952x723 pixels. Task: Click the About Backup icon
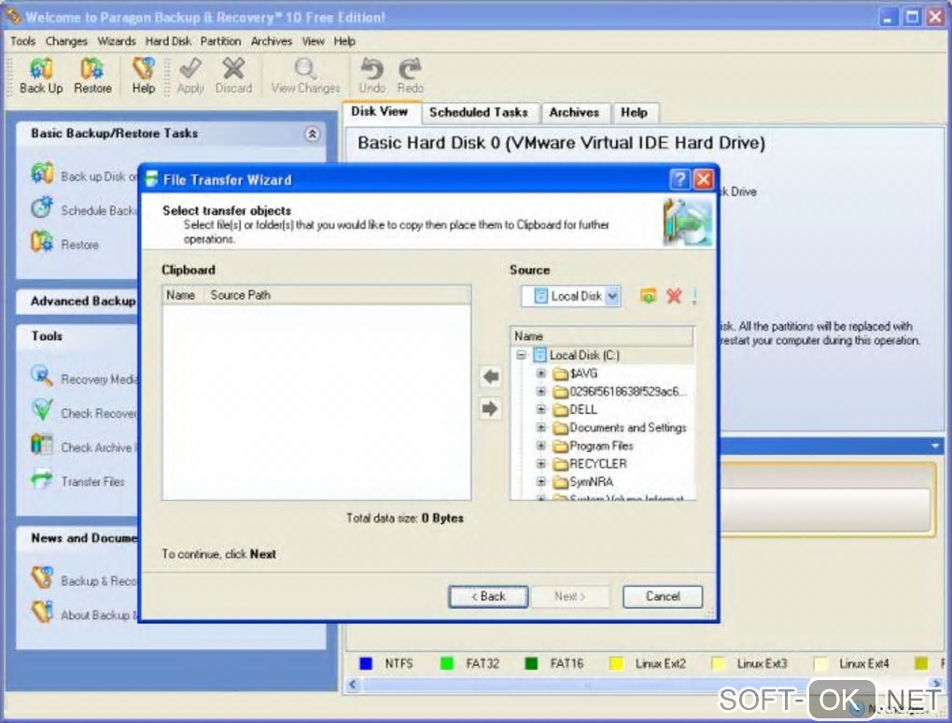click(42, 612)
